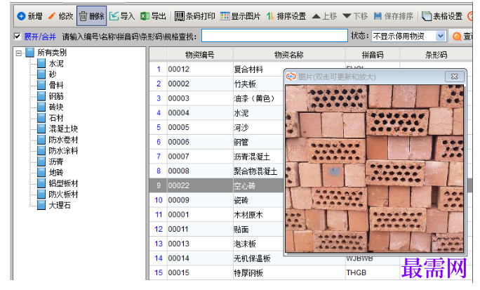480x290 pixels.
Task: Select 防火板材 category in tree
Action: click(x=63, y=194)
